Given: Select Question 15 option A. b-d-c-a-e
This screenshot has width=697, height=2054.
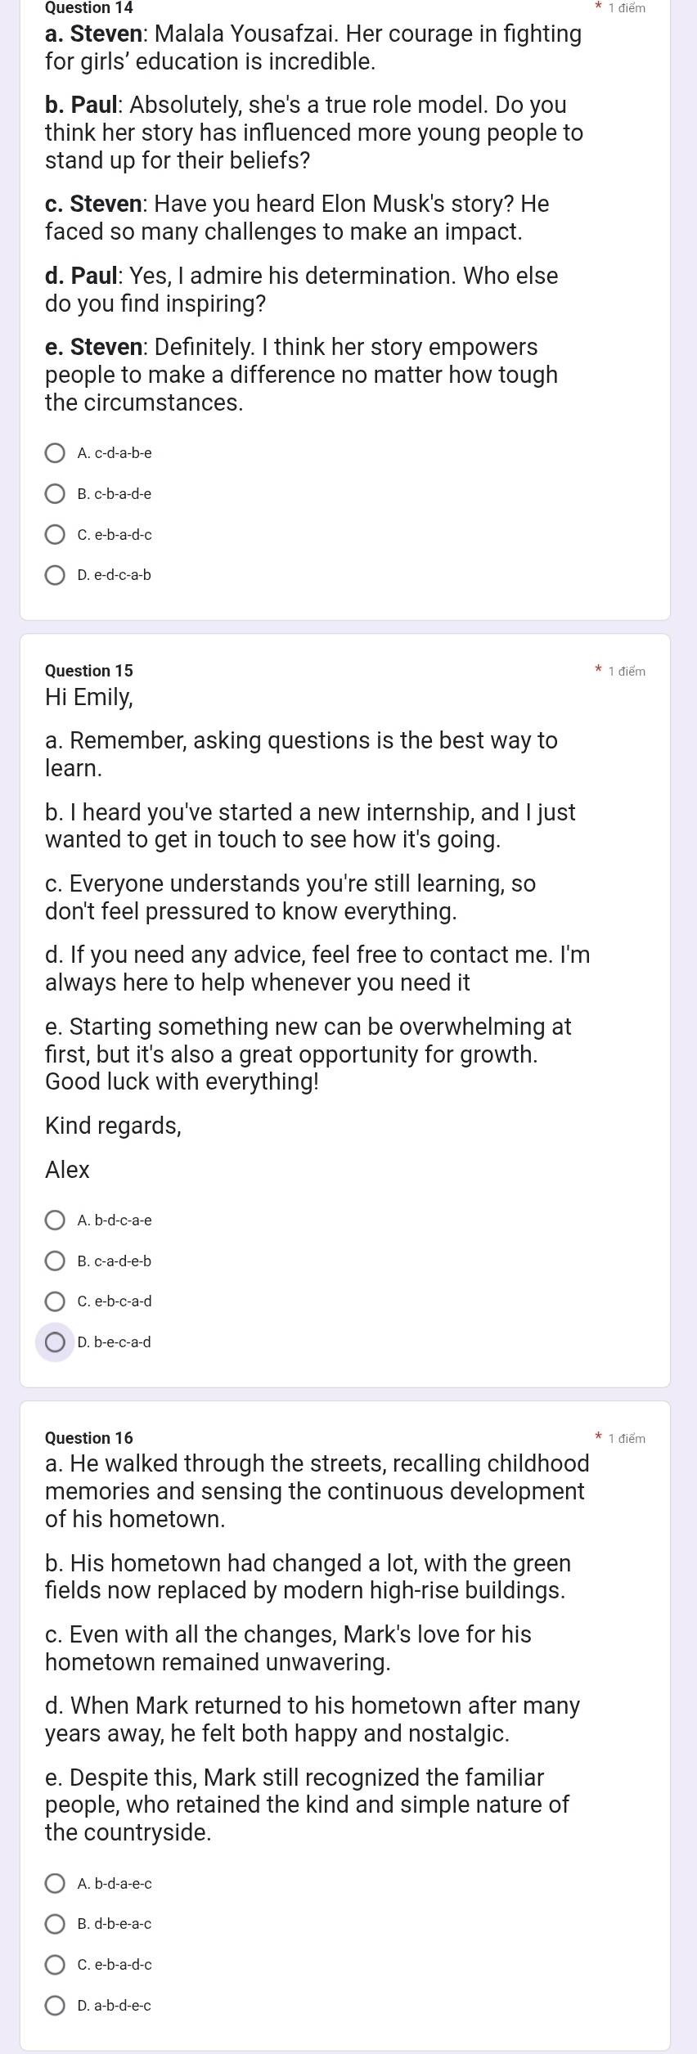Looking at the screenshot, I should click(55, 1220).
